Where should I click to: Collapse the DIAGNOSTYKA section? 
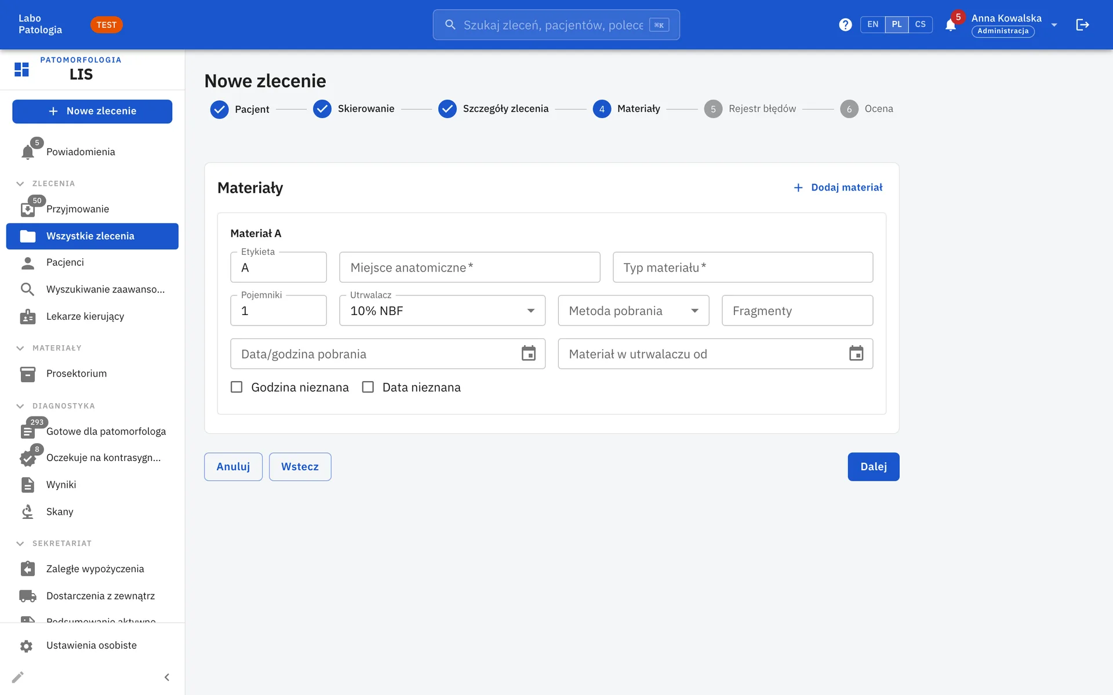tap(20, 406)
